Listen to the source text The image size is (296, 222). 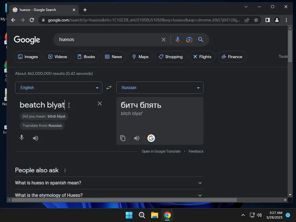pos(35,138)
